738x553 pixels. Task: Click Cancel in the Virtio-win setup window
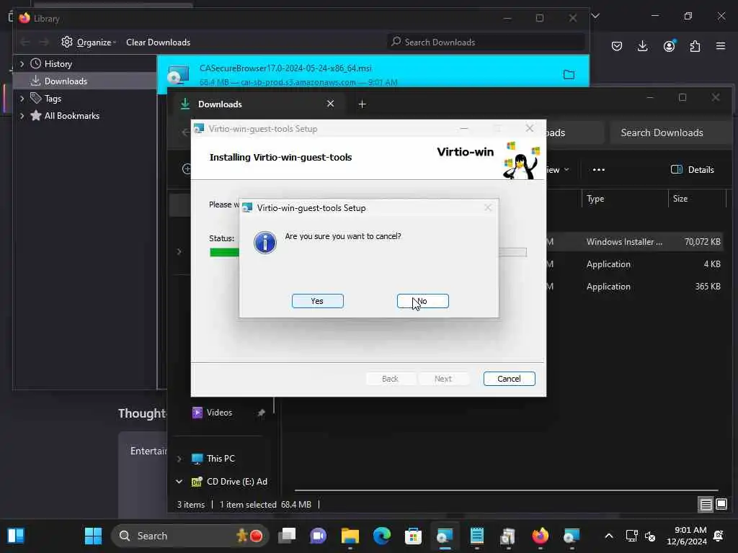click(509, 379)
